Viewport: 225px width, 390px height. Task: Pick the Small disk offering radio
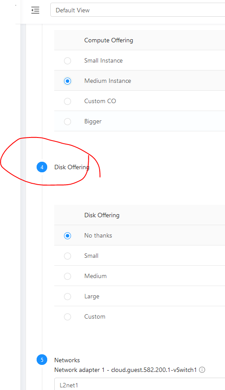click(67, 256)
